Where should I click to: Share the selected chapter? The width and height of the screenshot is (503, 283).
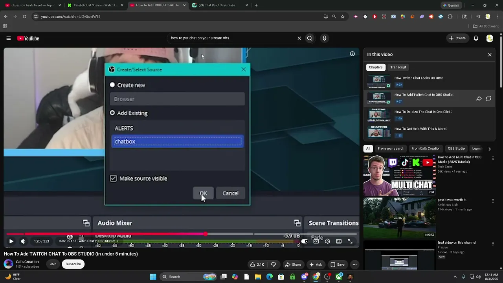479,99
